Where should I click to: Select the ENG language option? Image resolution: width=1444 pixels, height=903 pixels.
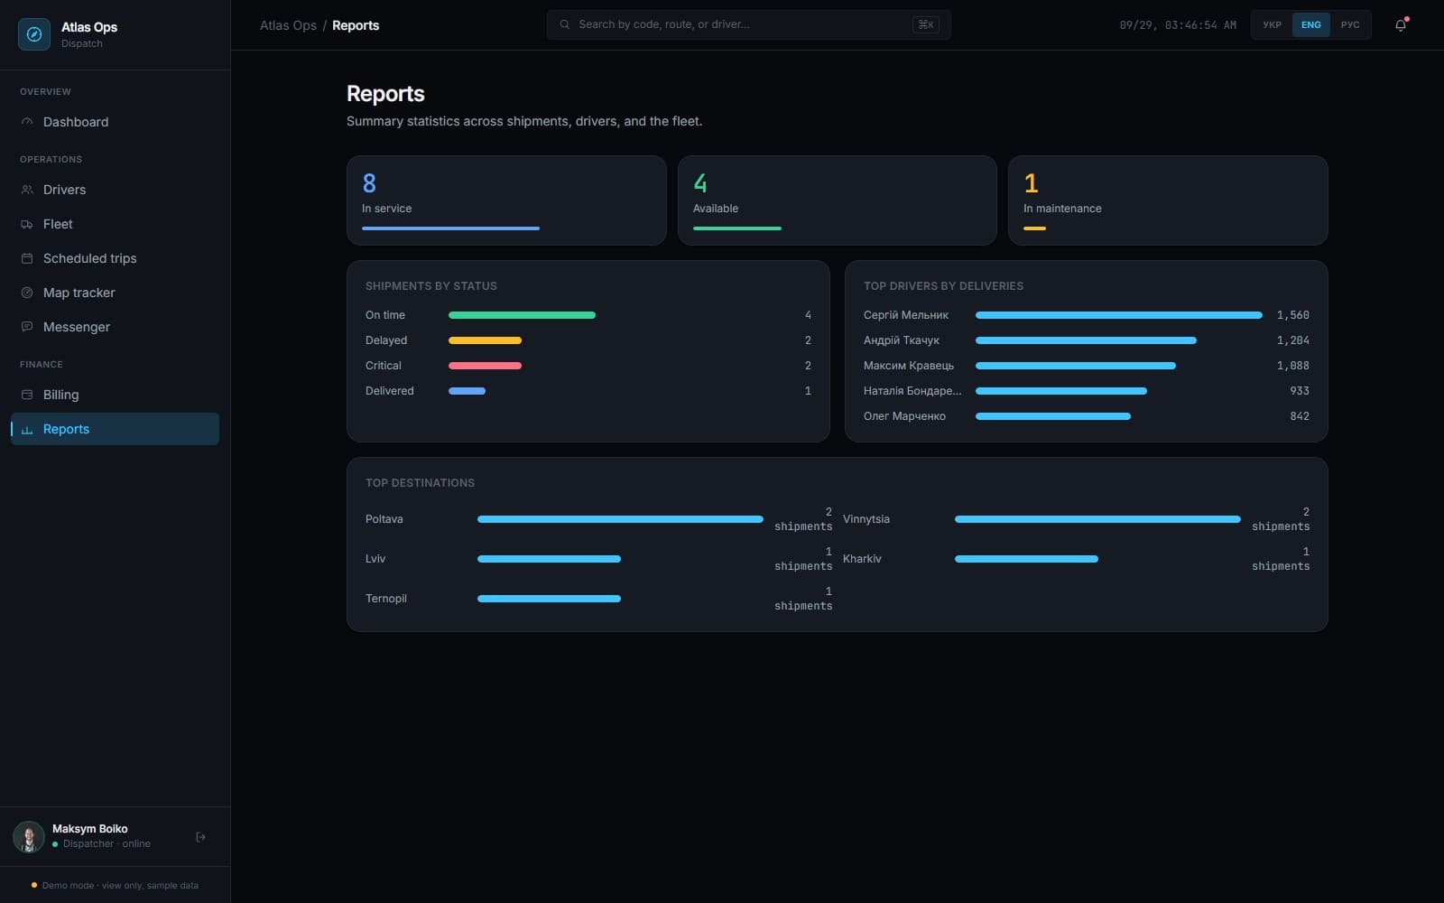(x=1311, y=25)
